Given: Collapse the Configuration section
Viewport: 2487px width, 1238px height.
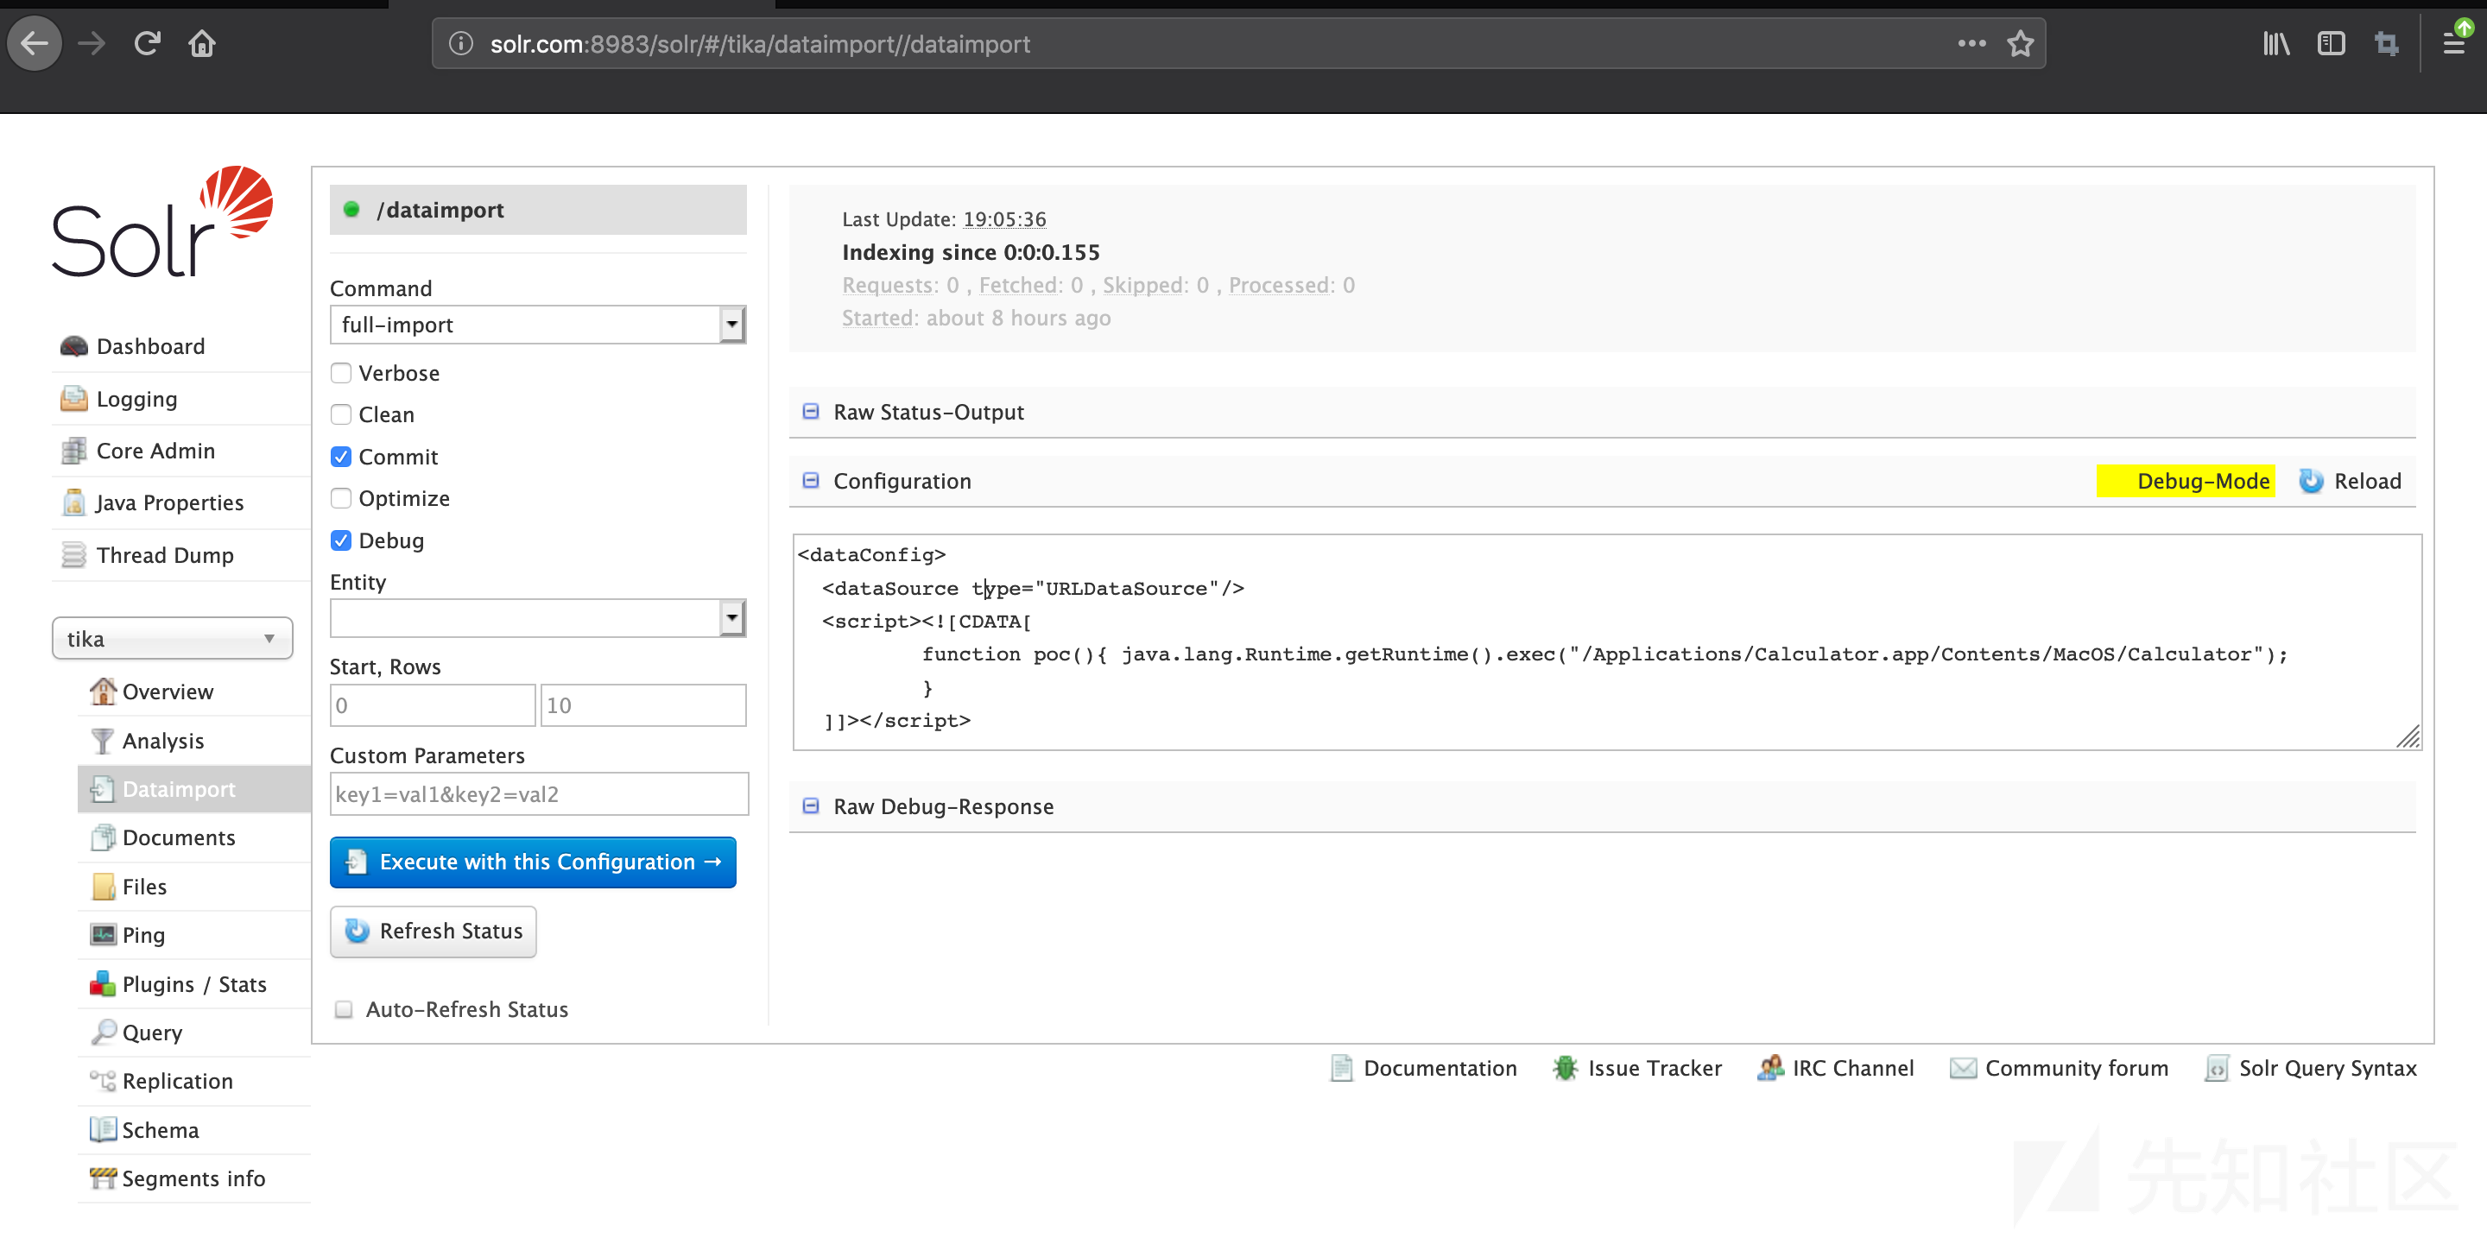Looking at the screenshot, I should pos(811,481).
